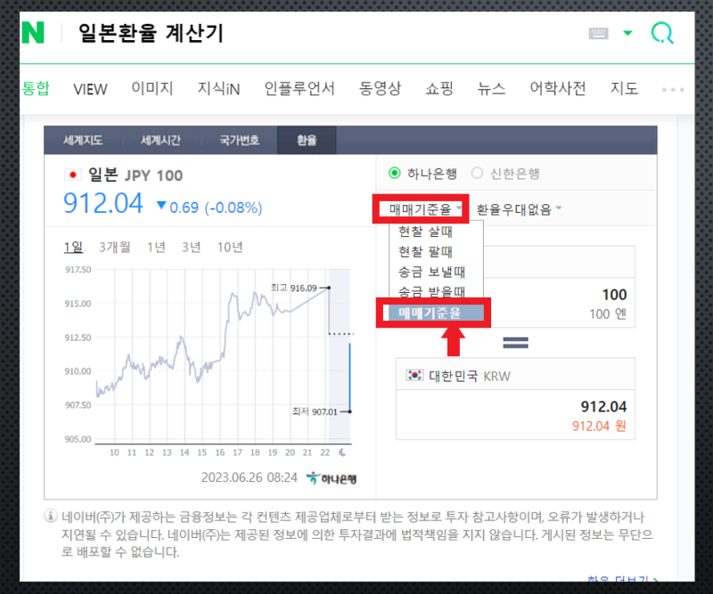Choose 송금 받을때 in the dropdown list

tap(431, 291)
